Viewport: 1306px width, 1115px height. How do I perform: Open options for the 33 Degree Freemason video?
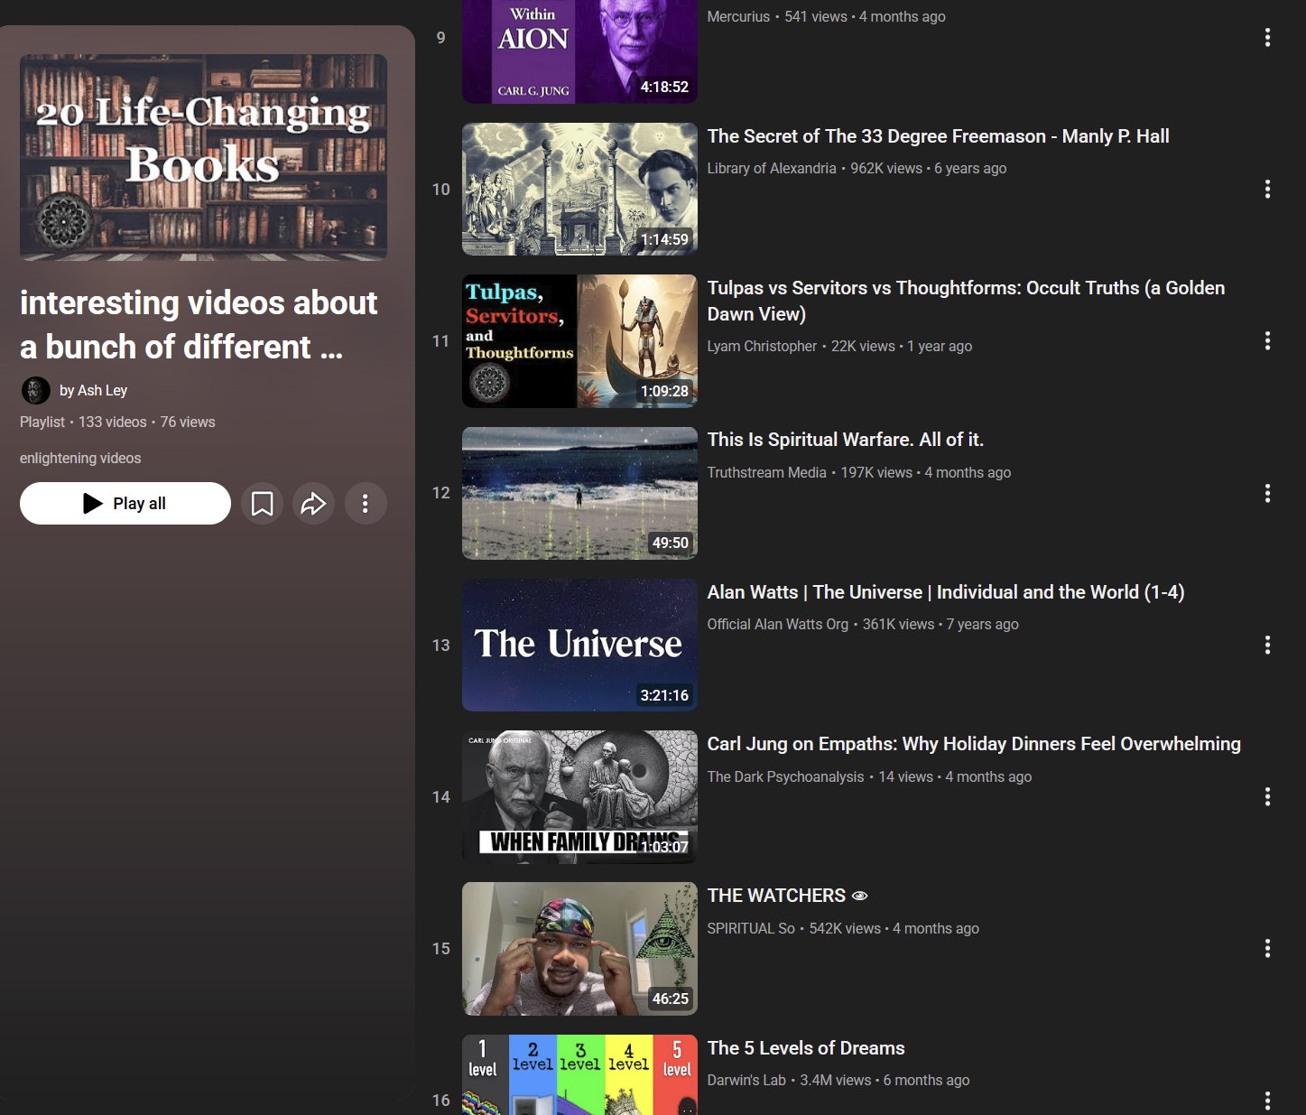pos(1267,189)
